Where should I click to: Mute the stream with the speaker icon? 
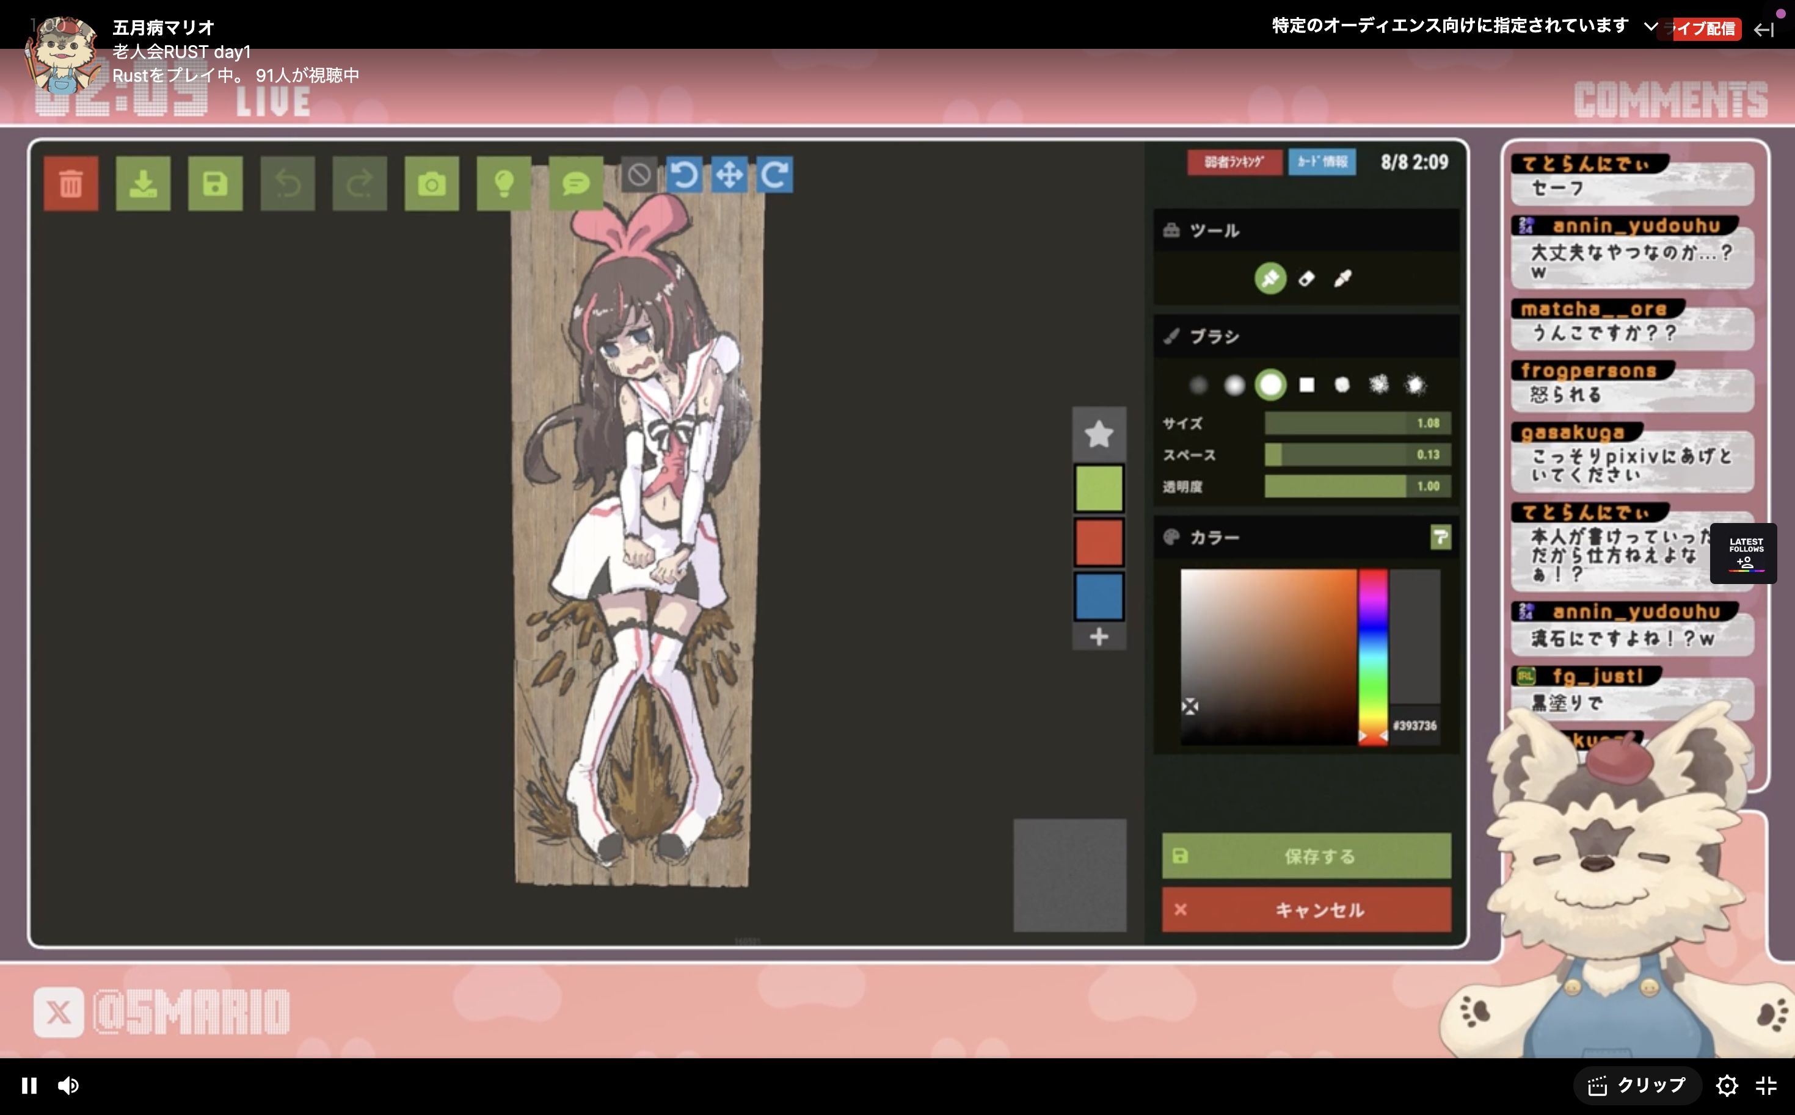[x=68, y=1086]
